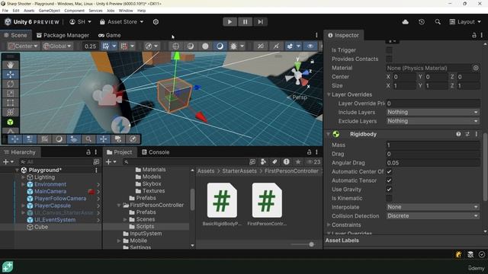488x274 pixels.
Task: Open the GameObject menu
Action: [x=49, y=11]
